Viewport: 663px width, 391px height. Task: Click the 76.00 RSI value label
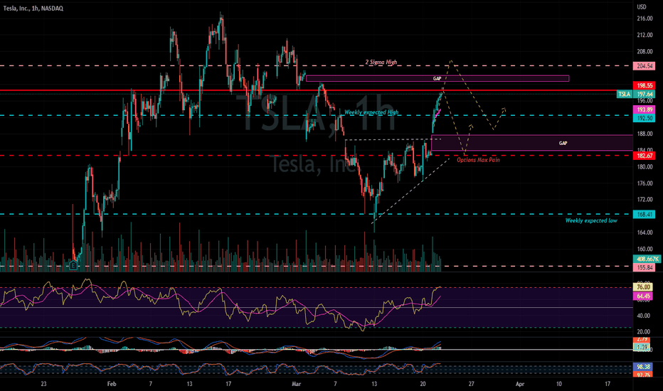pyautogui.click(x=643, y=287)
